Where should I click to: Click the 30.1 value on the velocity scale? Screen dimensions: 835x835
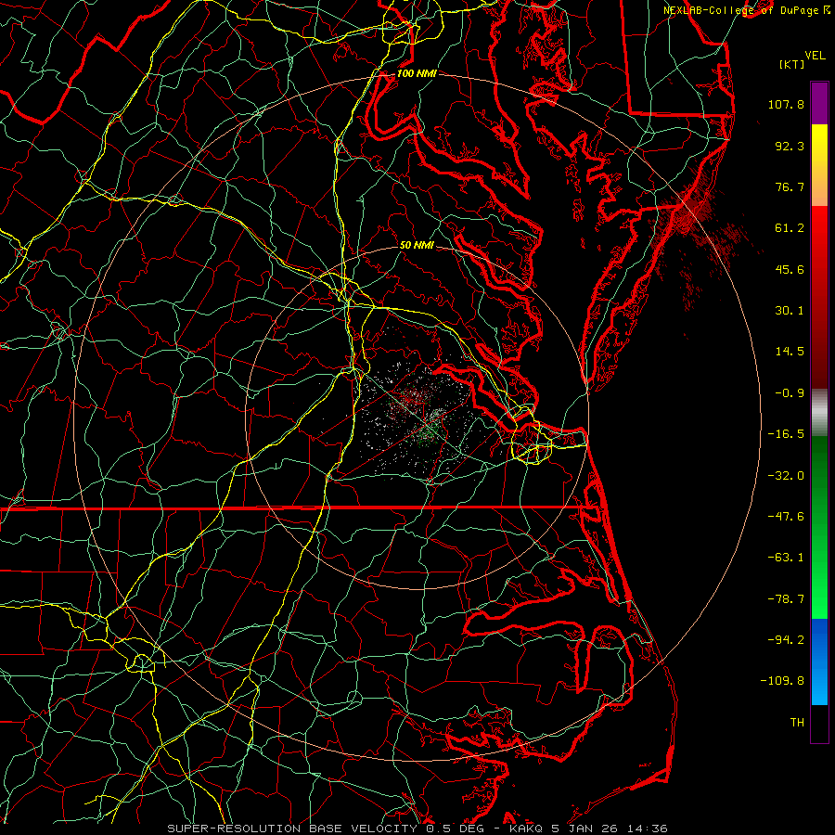point(790,311)
